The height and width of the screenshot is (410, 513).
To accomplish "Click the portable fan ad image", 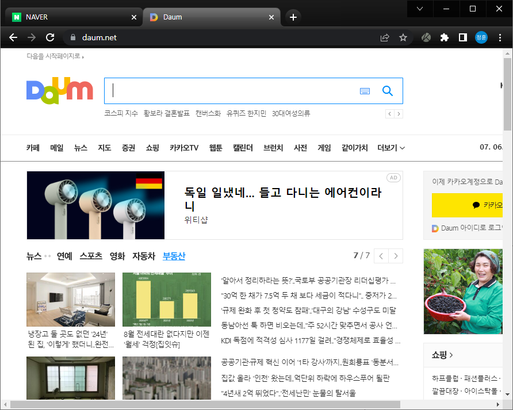I will (x=95, y=205).
